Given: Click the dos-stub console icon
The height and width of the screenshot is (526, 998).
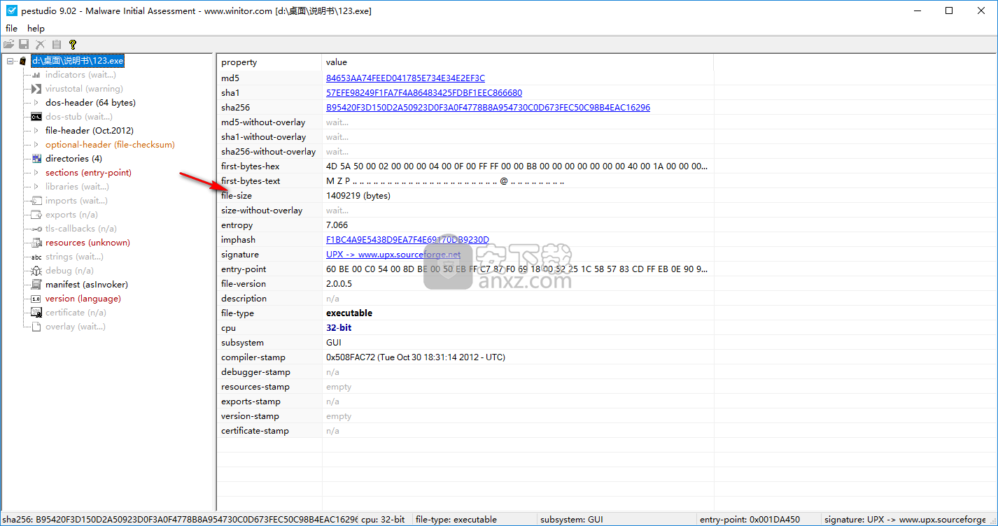Looking at the screenshot, I should click(x=36, y=117).
